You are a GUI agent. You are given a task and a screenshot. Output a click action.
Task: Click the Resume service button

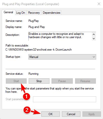pos(85,81)
